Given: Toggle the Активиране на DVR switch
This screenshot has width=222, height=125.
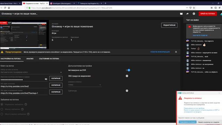Looking at the screenshot, I should click(x=128, y=70).
